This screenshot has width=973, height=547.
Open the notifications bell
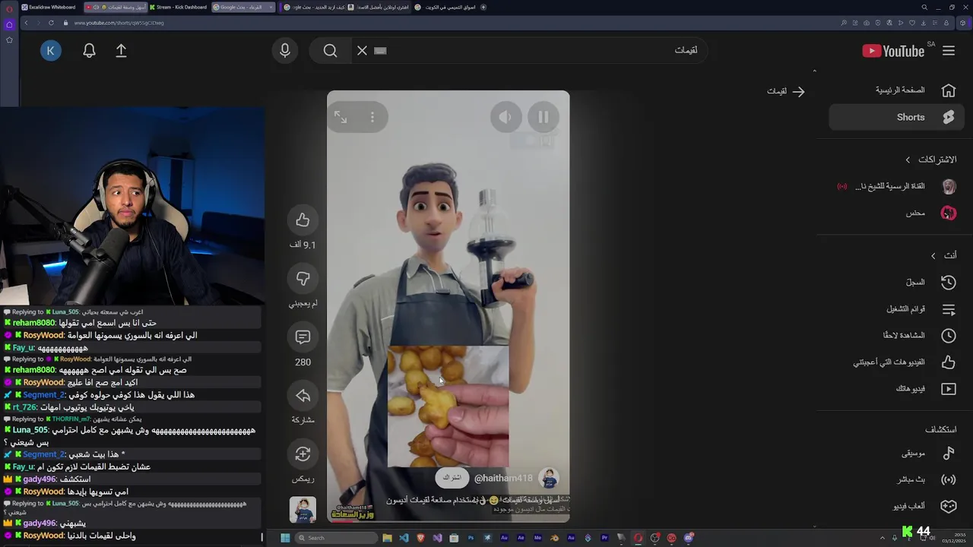coord(89,51)
